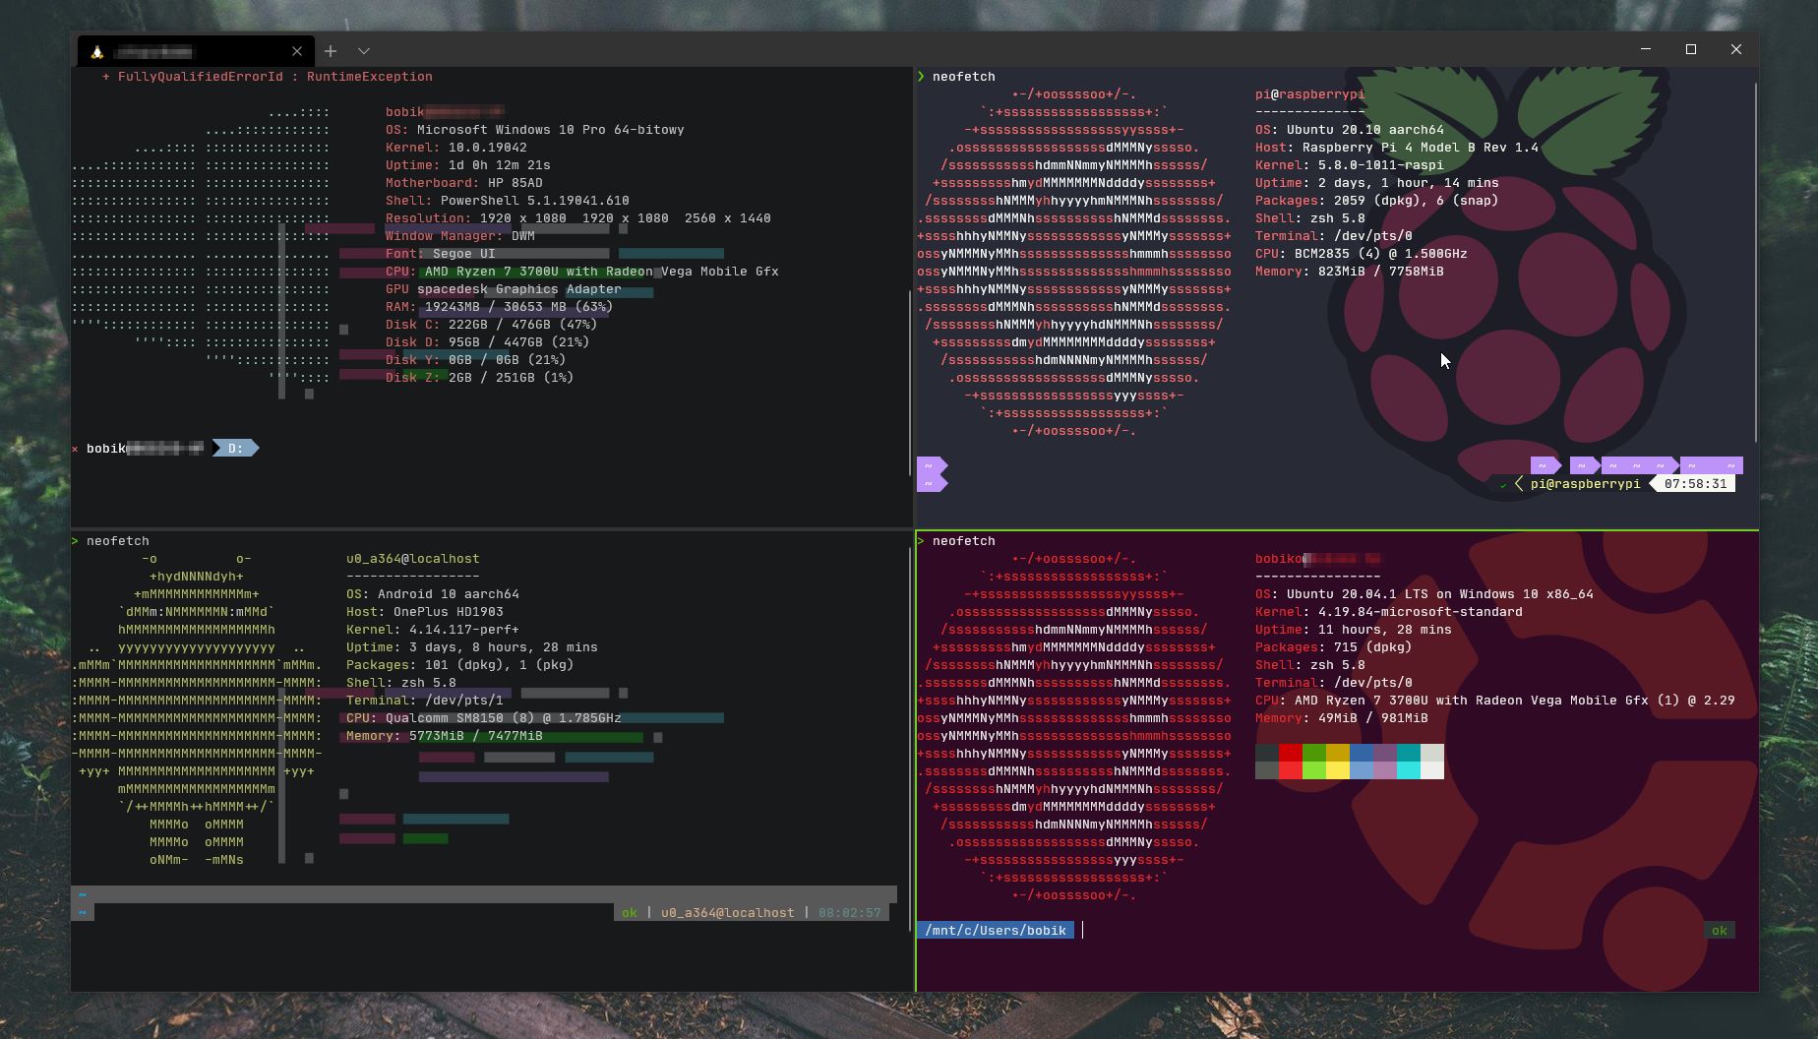
Task: Click the bright yellow swatch in lower palette row
Action: 1337,770
